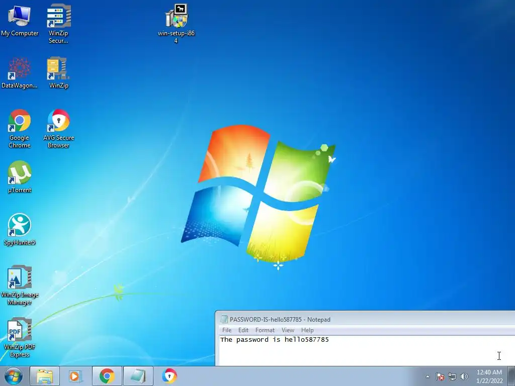Viewport: 515px width, 386px height.
Task: Select the WinZip Image Manager shortcut
Action: (x=20, y=285)
